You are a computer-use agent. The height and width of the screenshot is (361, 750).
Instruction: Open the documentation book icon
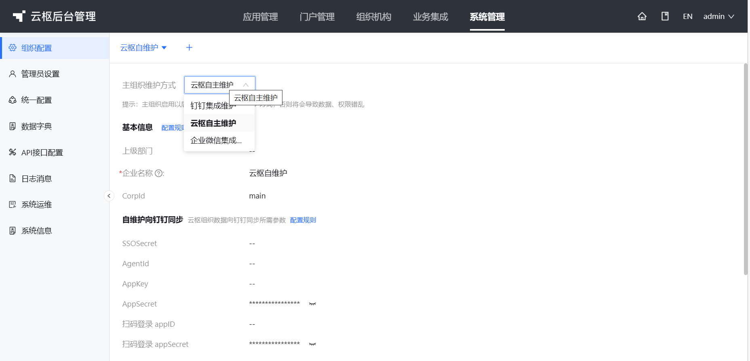click(665, 16)
